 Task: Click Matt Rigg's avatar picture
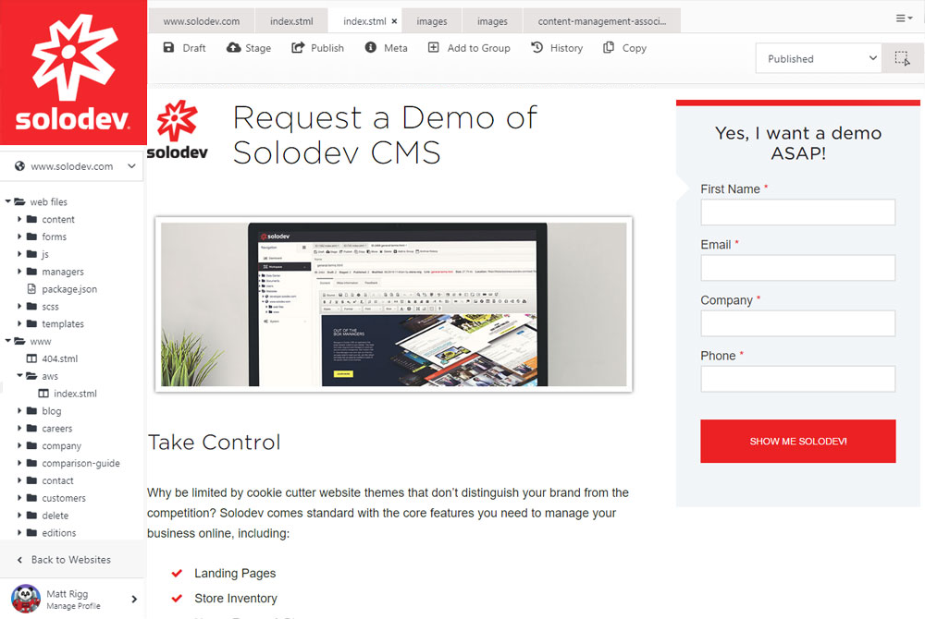26,599
